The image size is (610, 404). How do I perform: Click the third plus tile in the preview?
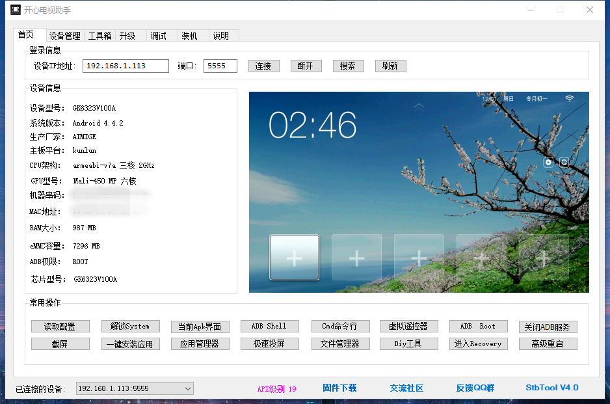click(x=419, y=258)
